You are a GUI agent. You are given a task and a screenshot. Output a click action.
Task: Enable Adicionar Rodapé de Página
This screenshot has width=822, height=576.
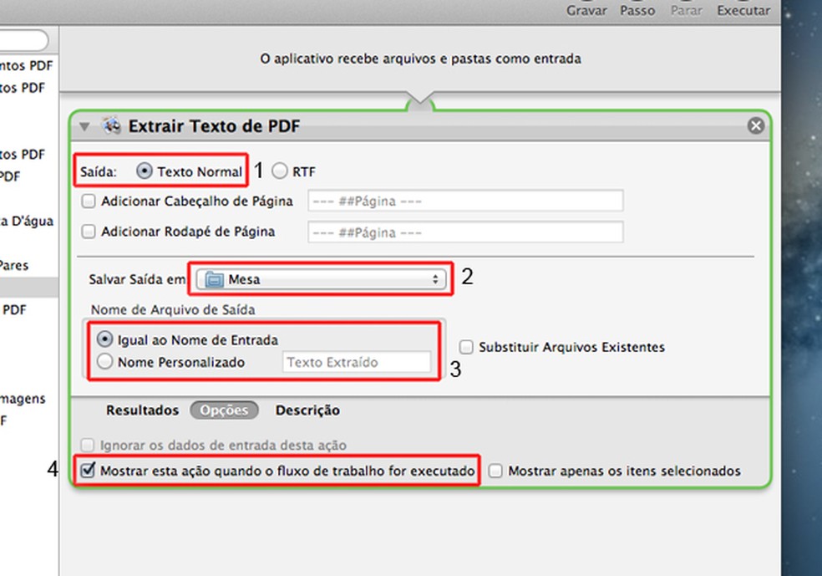[89, 232]
